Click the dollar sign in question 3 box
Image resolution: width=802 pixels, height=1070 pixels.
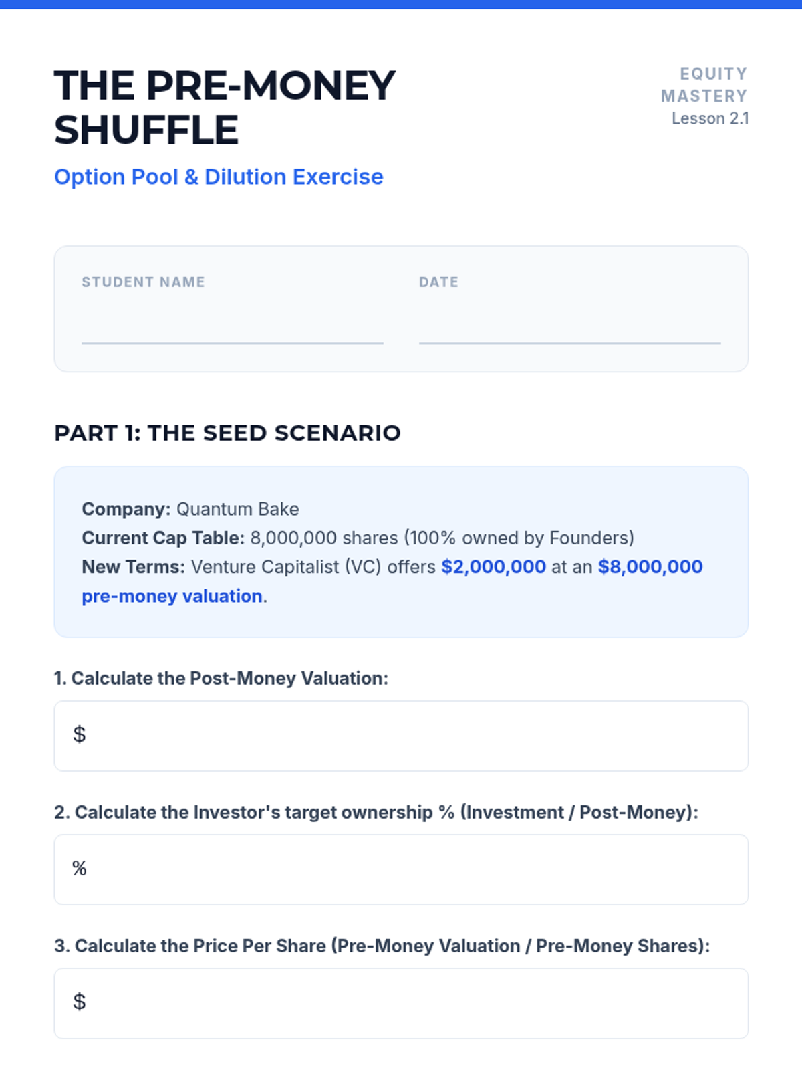pos(80,1002)
